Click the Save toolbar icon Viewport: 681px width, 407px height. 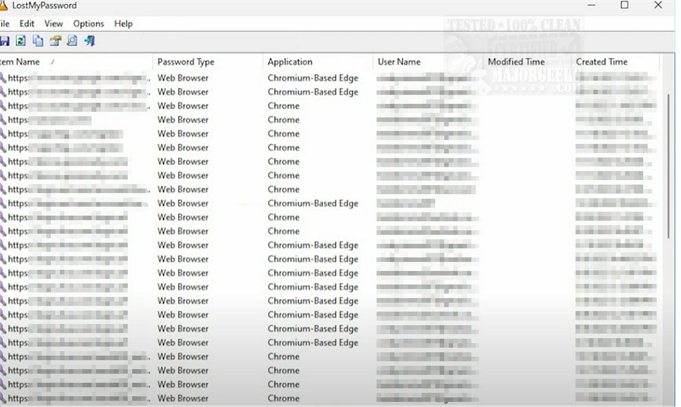[5, 41]
